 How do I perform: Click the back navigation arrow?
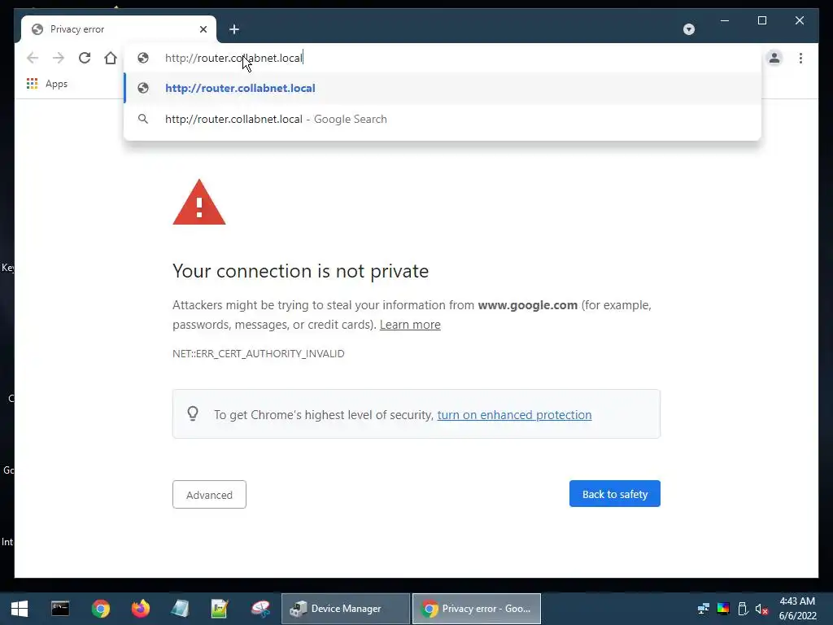33,58
